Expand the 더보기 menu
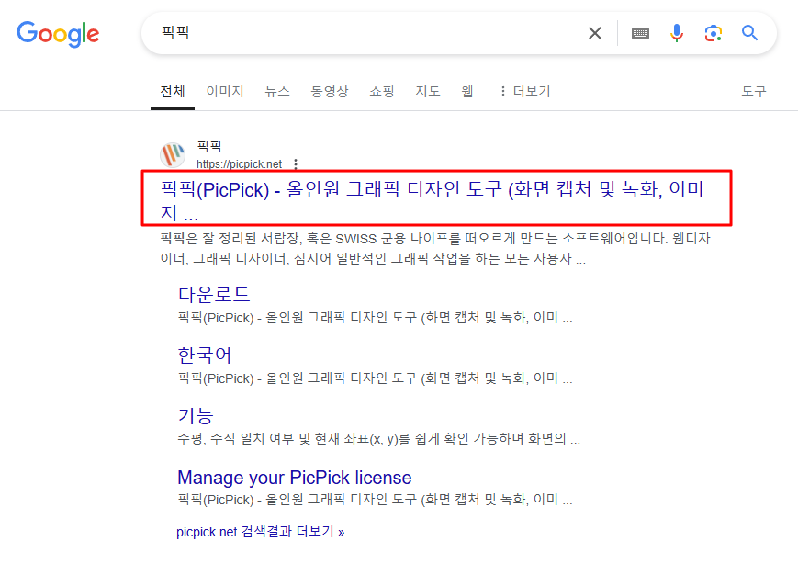The image size is (798, 575). (525, 92)
